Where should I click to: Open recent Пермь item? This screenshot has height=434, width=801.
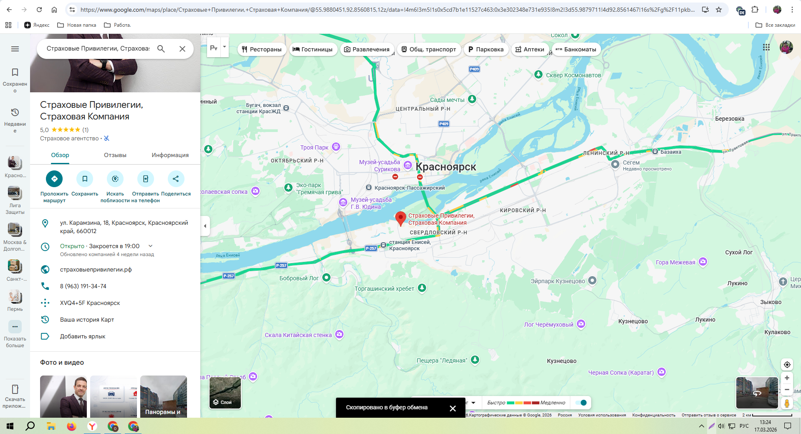(15, 300)
